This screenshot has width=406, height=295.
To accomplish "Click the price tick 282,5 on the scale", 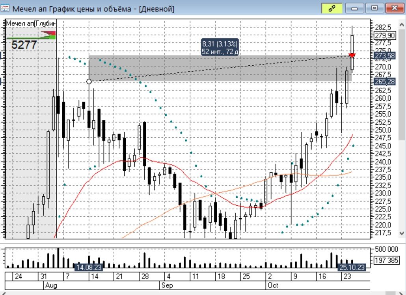I will 383,28.
